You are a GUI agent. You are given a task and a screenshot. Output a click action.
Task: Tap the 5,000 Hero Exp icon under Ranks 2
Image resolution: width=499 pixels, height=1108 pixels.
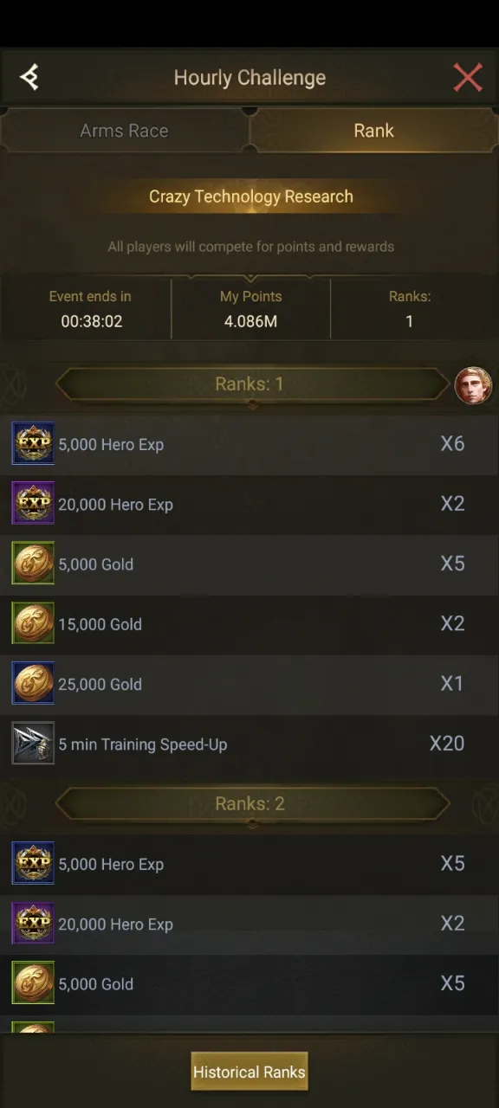pos(33,864)
